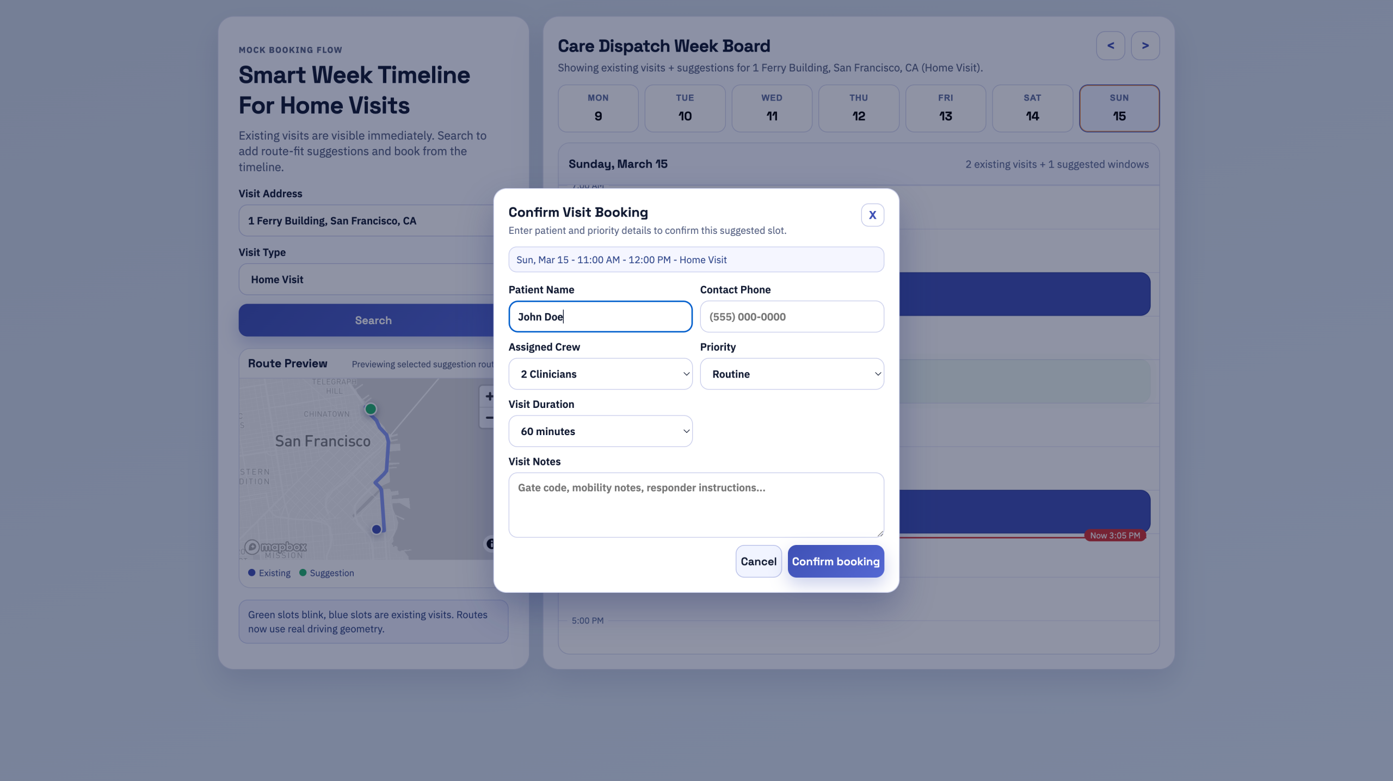The width and height of the screenshot is (1393, 781).
Task: Click the Search button
Action: click(x=373, y=320)
